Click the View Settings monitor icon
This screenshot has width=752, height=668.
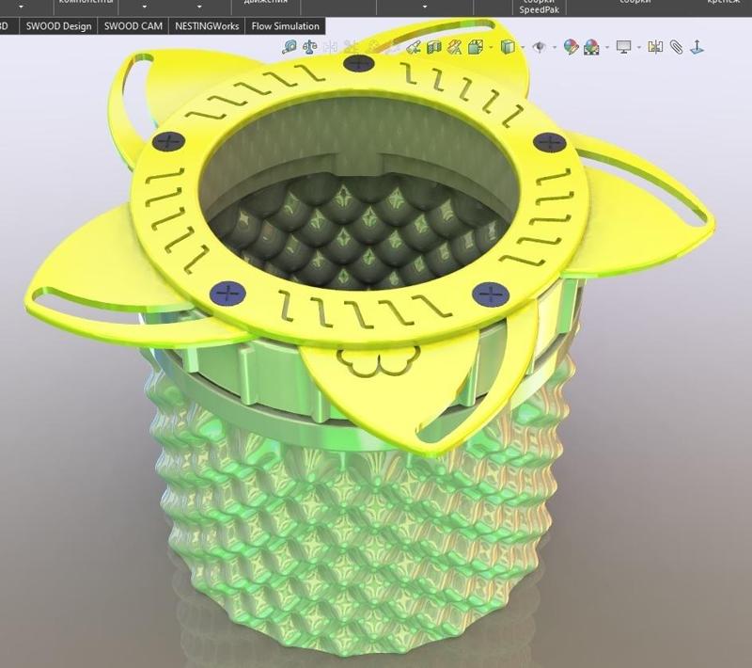tap(623, 47)
